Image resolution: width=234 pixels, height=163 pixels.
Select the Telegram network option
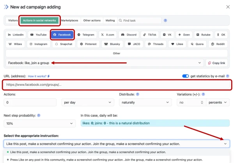coord(86,35)
